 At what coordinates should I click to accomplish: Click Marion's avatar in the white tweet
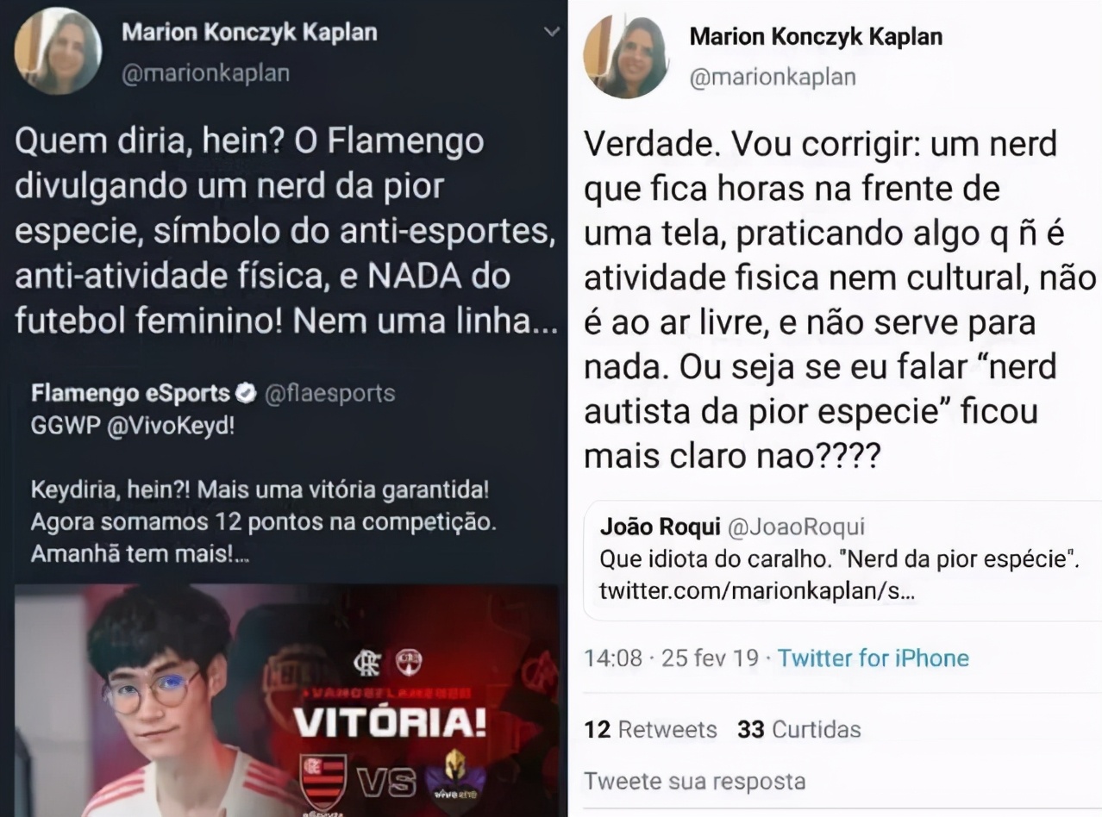625,56
